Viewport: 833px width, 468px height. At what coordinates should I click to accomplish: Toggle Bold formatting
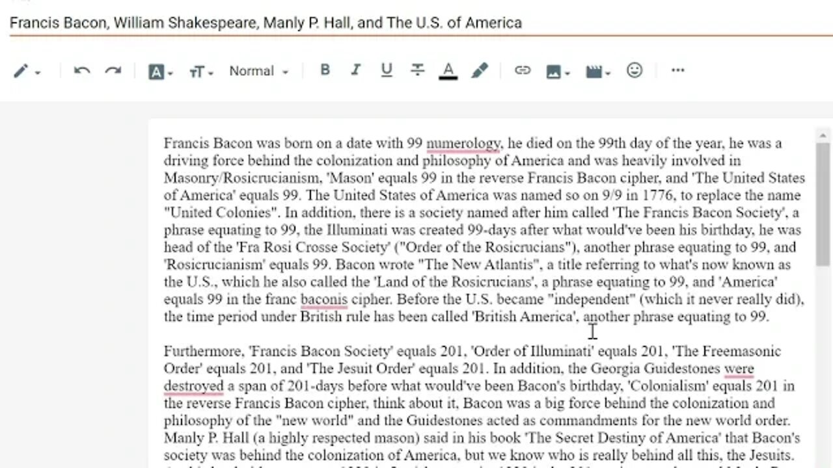pyautogui.click(x=325, y=70)
